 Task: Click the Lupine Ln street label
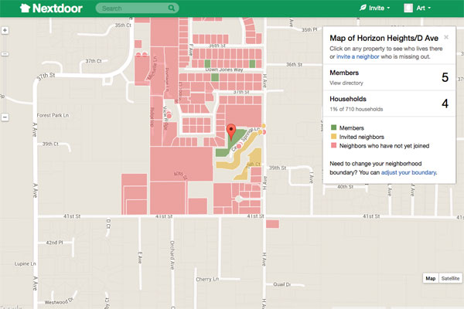tap(26, 263)
